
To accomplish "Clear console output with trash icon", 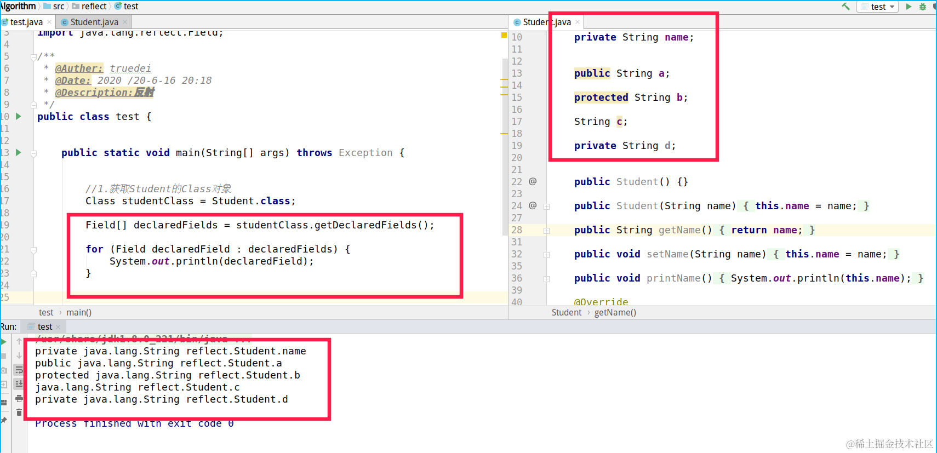I will pos(19,412).
